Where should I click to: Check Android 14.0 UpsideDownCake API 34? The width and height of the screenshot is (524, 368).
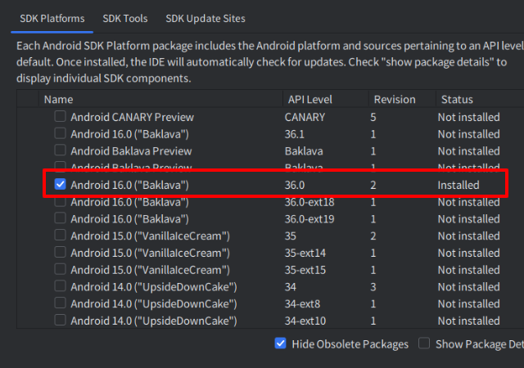(61, 287)
